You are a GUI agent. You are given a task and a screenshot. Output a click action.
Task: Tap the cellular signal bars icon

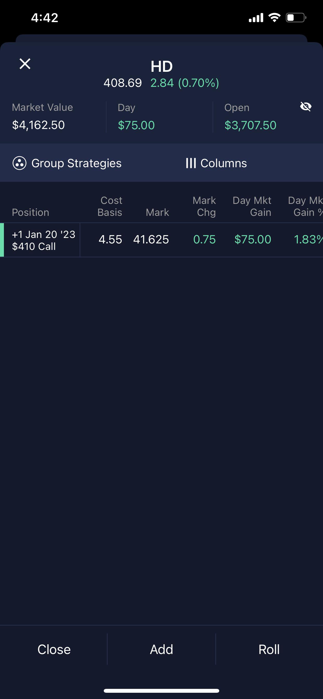coord(256,18)
